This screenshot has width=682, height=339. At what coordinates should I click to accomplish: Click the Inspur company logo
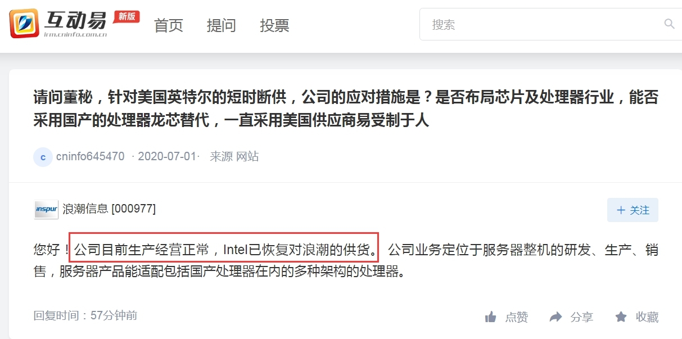[x=46, y=209]
